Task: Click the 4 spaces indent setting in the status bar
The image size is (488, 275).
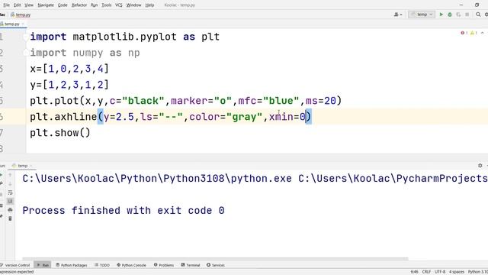Action: click(x=457, y=272)
